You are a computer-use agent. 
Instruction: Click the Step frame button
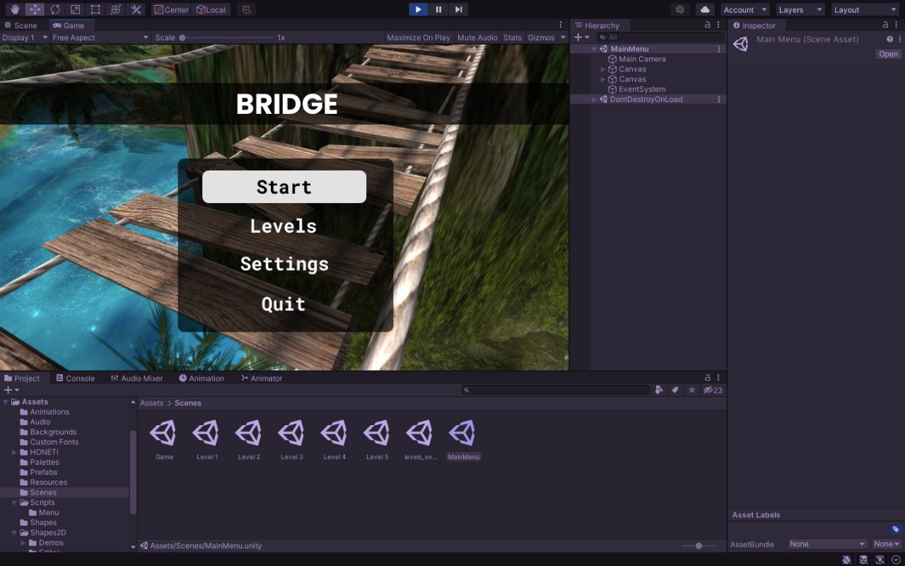[x=458, y=9]
